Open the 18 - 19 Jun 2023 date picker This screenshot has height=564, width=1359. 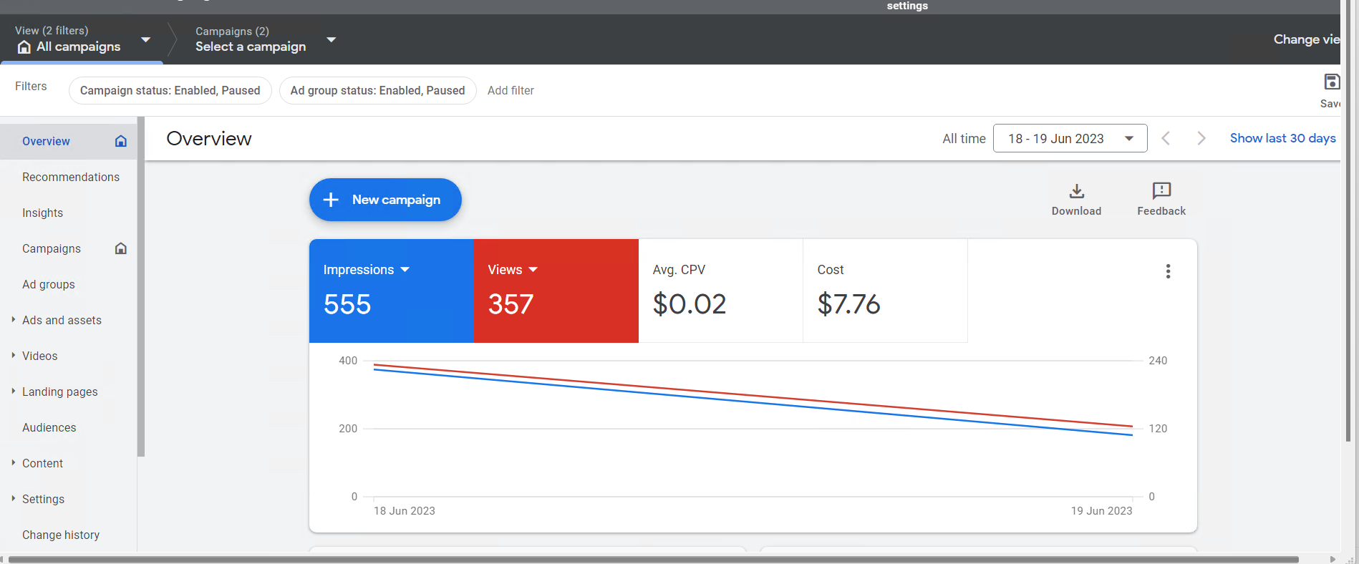(1070, 138)
